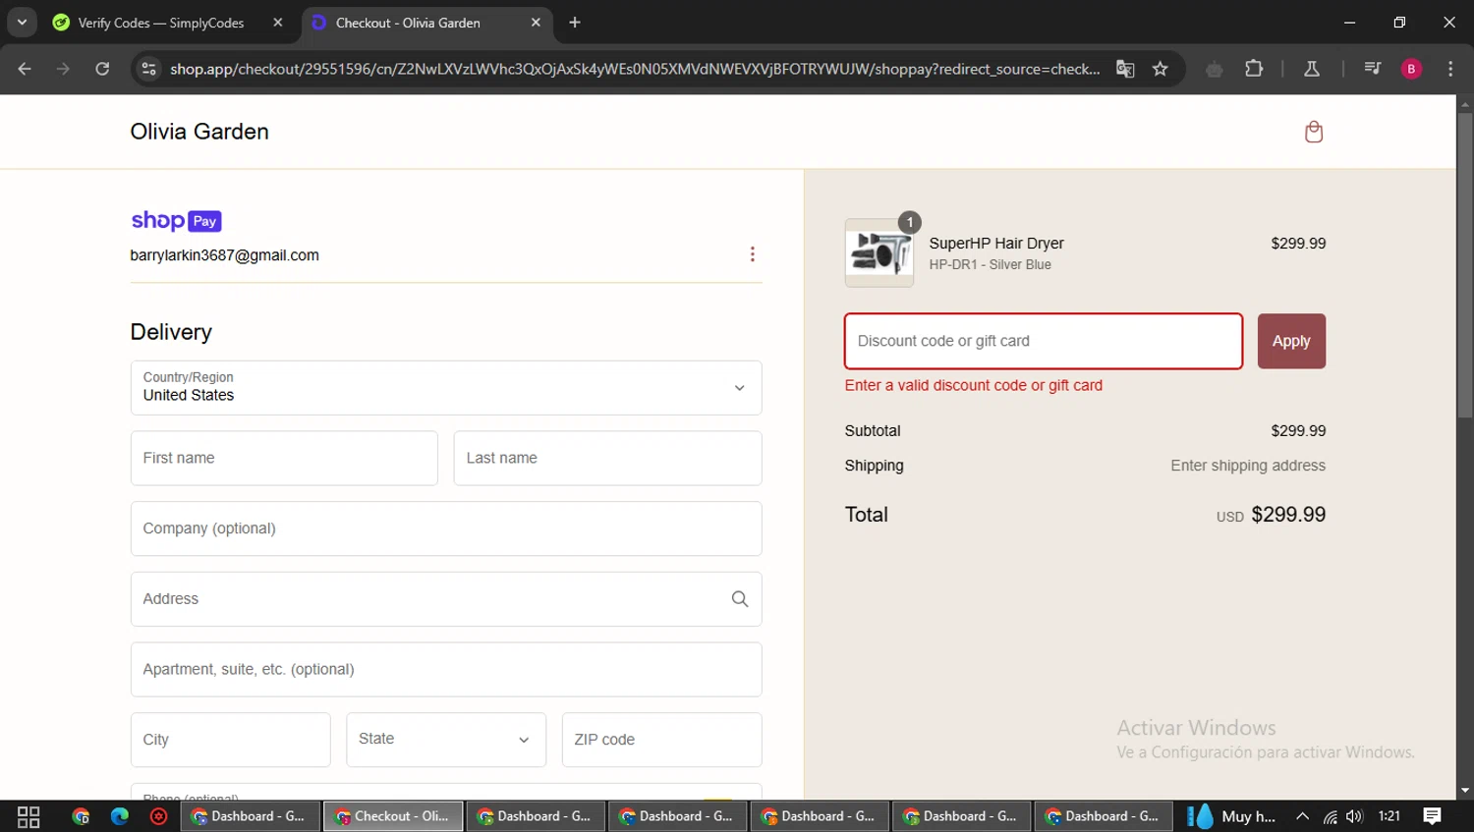Open Windows Task View icon
The height and width of the screenshot is (832, 1474).
[28, 816]
